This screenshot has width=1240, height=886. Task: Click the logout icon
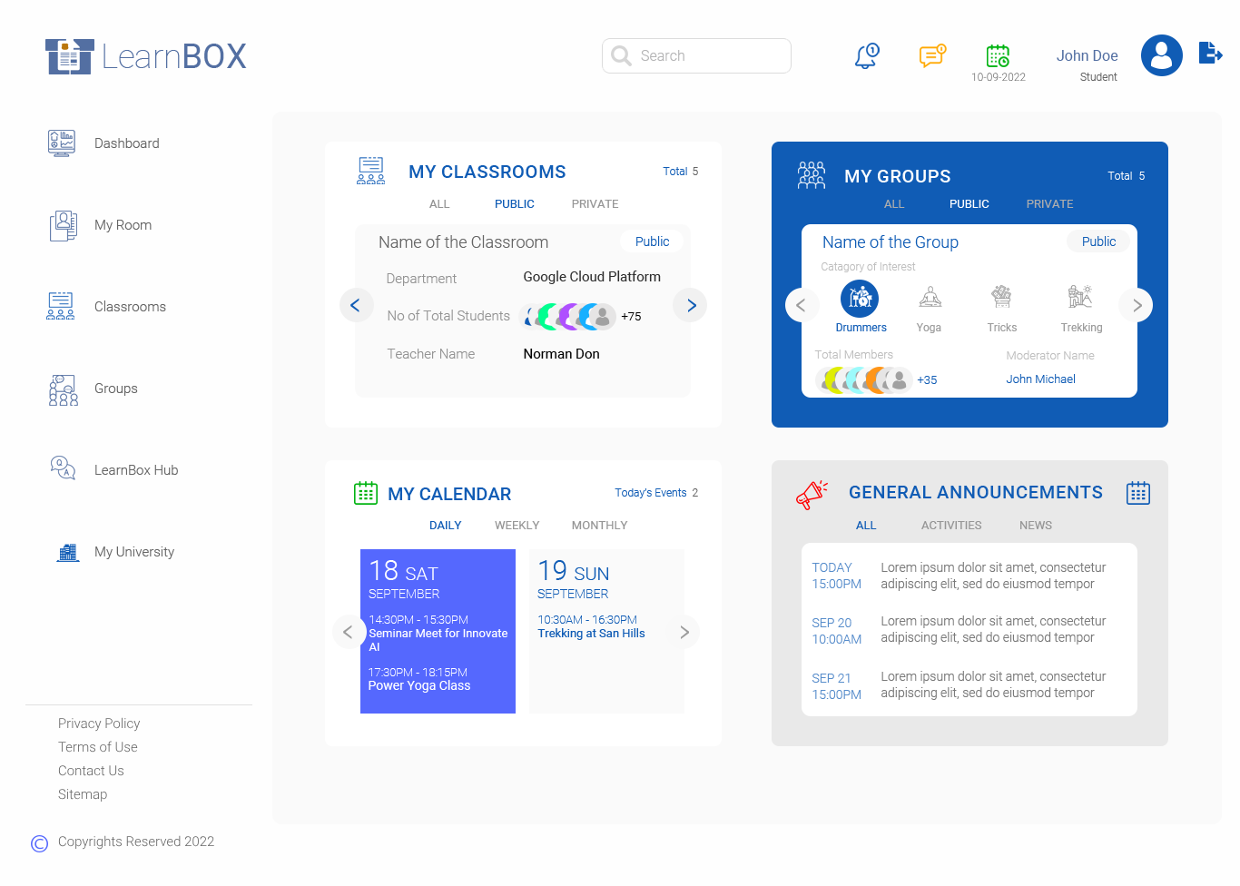(x=1210, y=54)
